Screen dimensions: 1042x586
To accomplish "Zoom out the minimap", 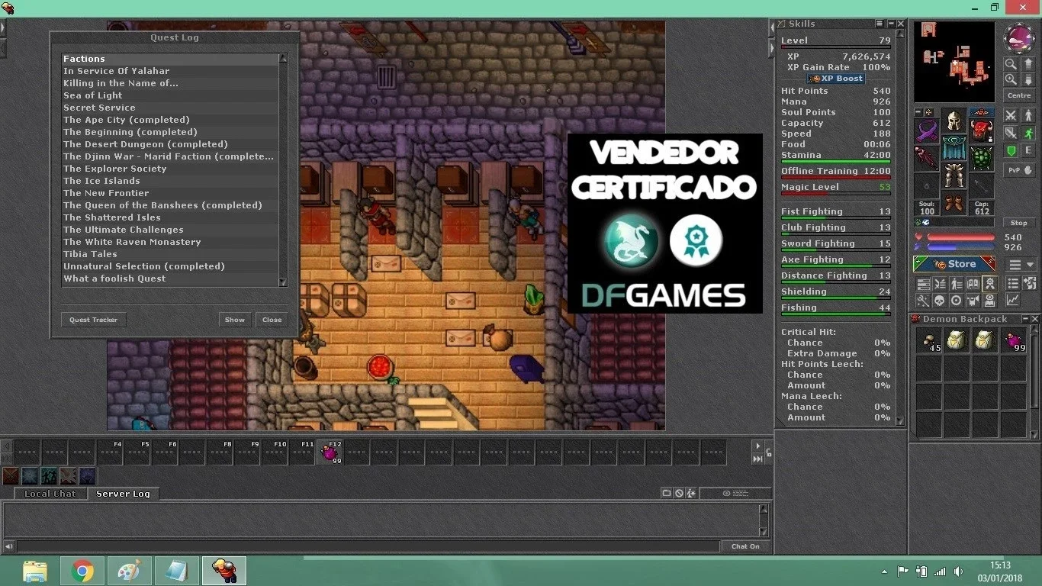I will [x=1011, y=64].
